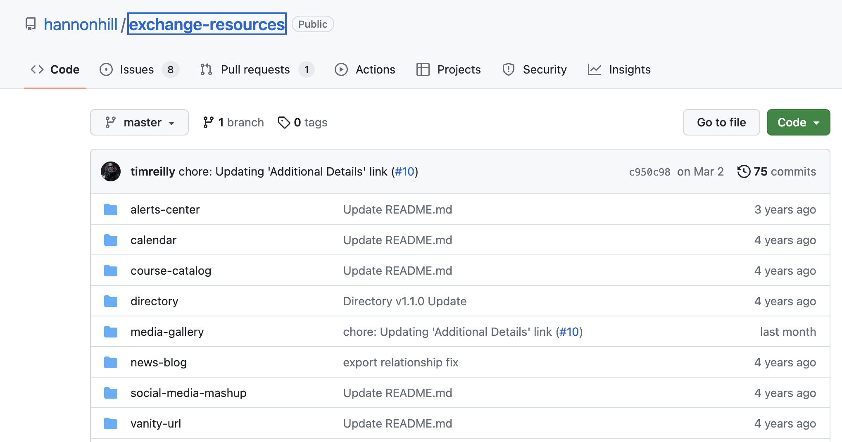Open the media-gallery folder

coord(167,332)
